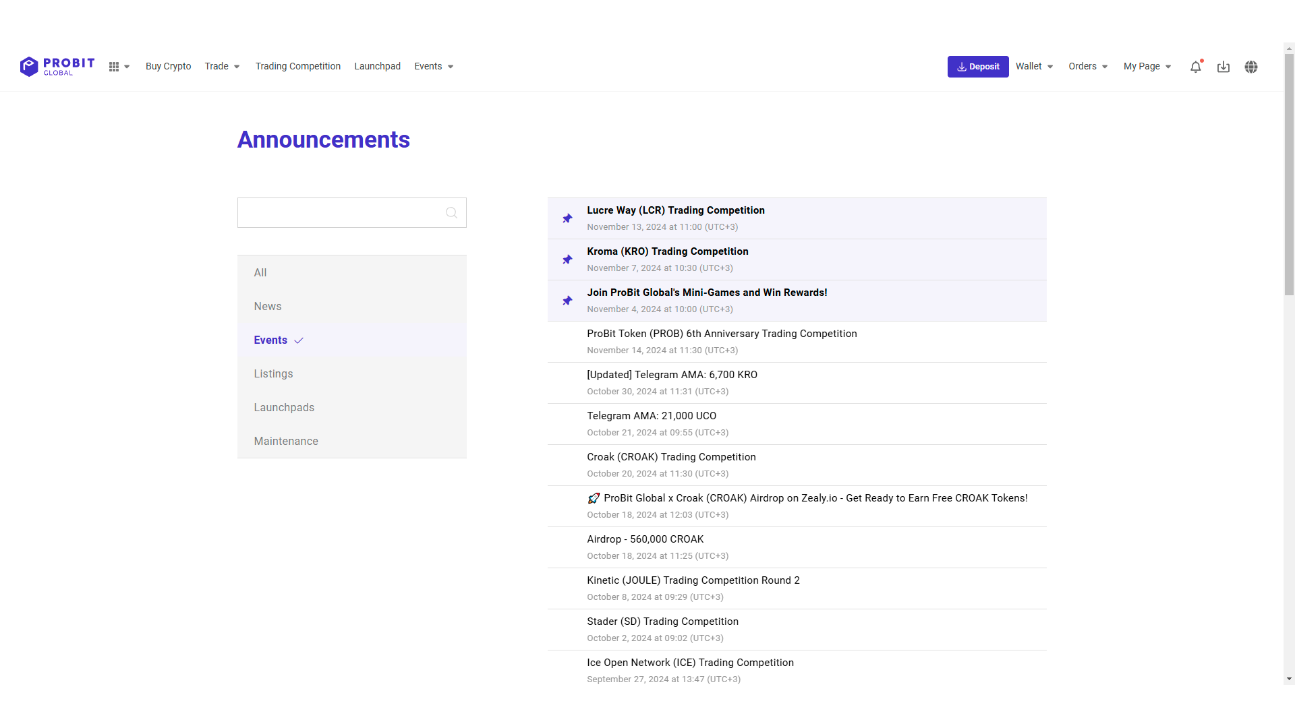Open the Trade dropdown menu

pos(221,66)
